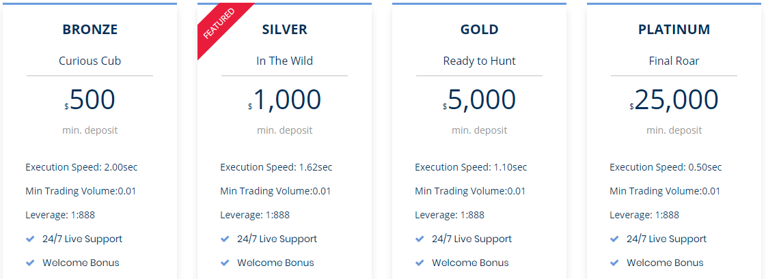Click the checkmark beside Silver 24/7 Live Support
The height and width of the screenshot is (279, 766).
click(225, 239)
